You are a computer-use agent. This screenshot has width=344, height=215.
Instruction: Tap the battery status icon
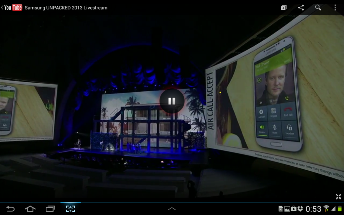click(340, 209)
